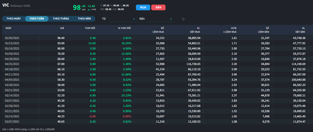Click the GIÁ column header
Viewport: 313px width, 132px height.
62,28
